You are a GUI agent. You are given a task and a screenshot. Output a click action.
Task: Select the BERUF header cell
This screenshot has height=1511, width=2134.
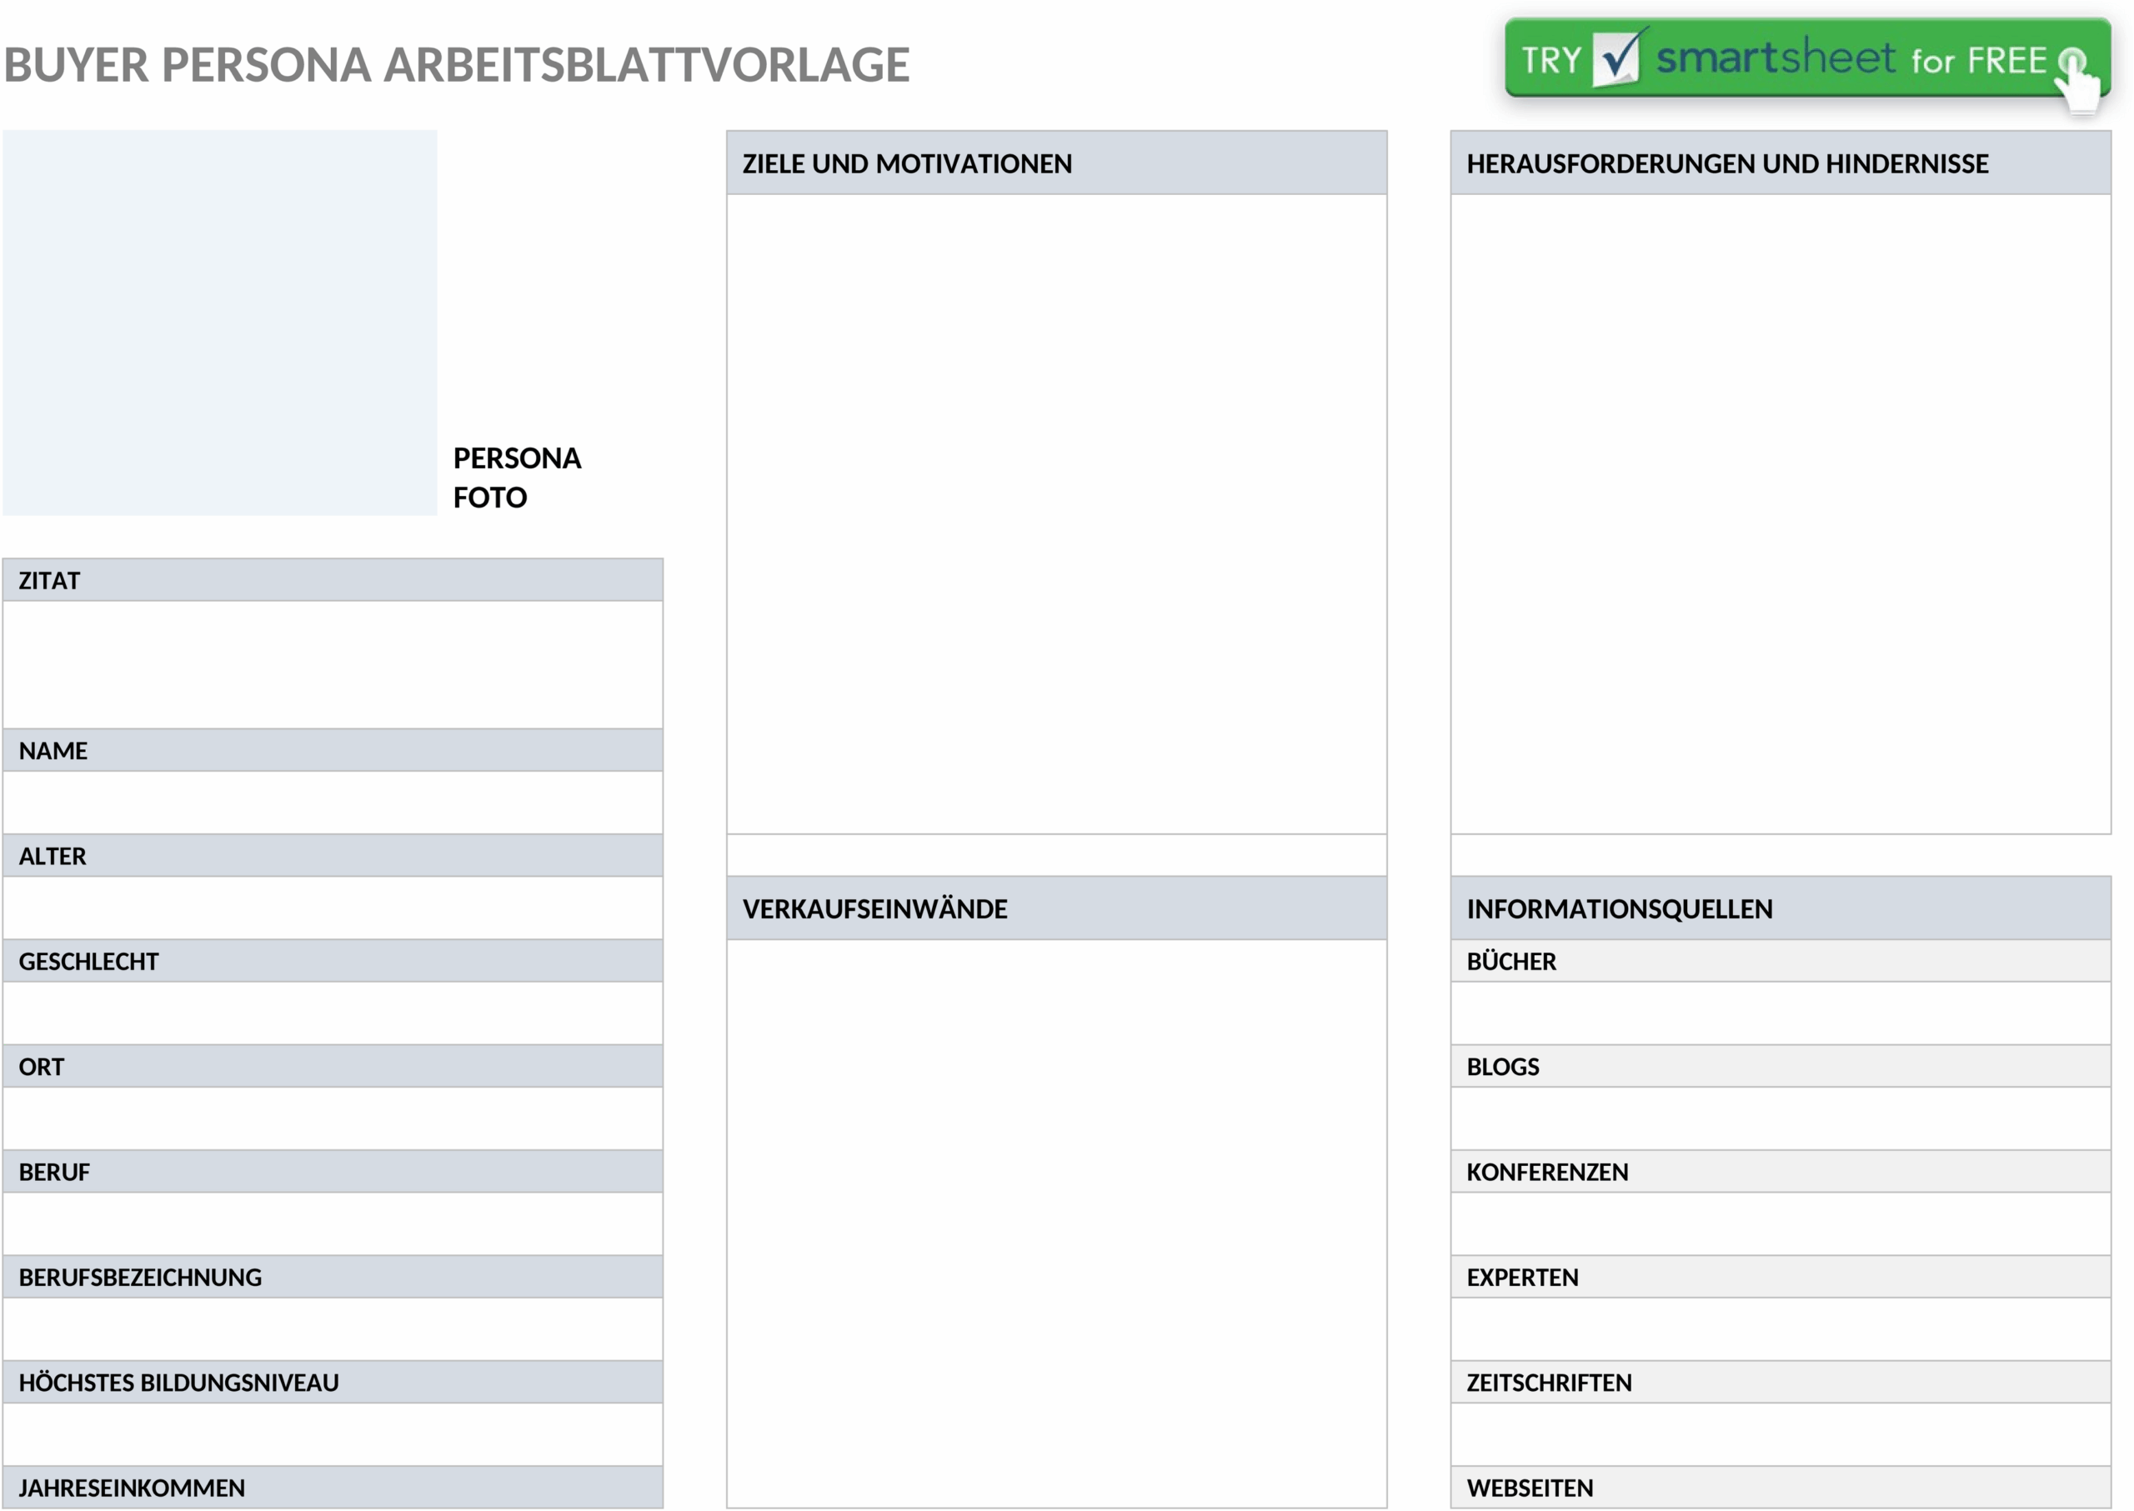coord(333,1172)
